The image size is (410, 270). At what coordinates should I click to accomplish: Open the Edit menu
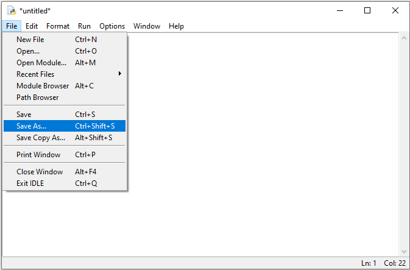pos(32,26)
